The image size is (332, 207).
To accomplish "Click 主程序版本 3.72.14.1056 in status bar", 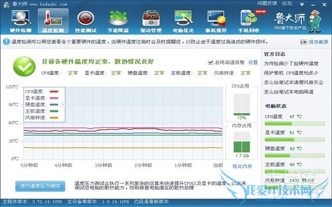I will pos(32,202).
